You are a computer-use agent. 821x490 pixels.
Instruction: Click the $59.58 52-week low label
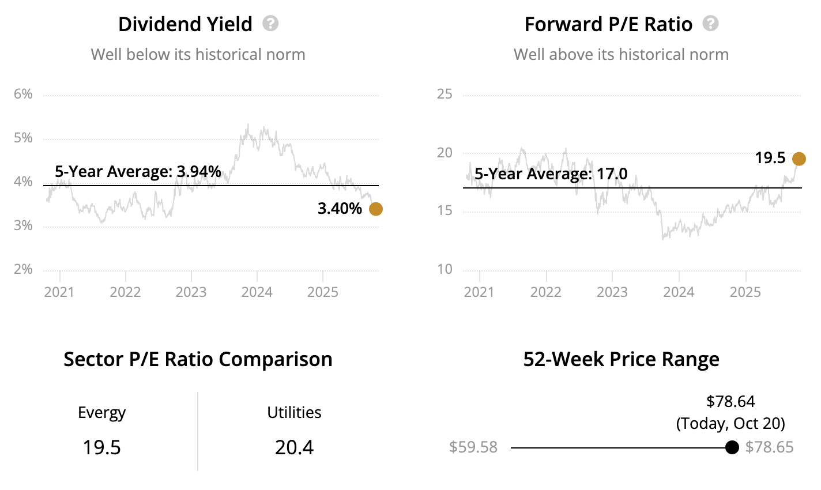tap(473, 447)
